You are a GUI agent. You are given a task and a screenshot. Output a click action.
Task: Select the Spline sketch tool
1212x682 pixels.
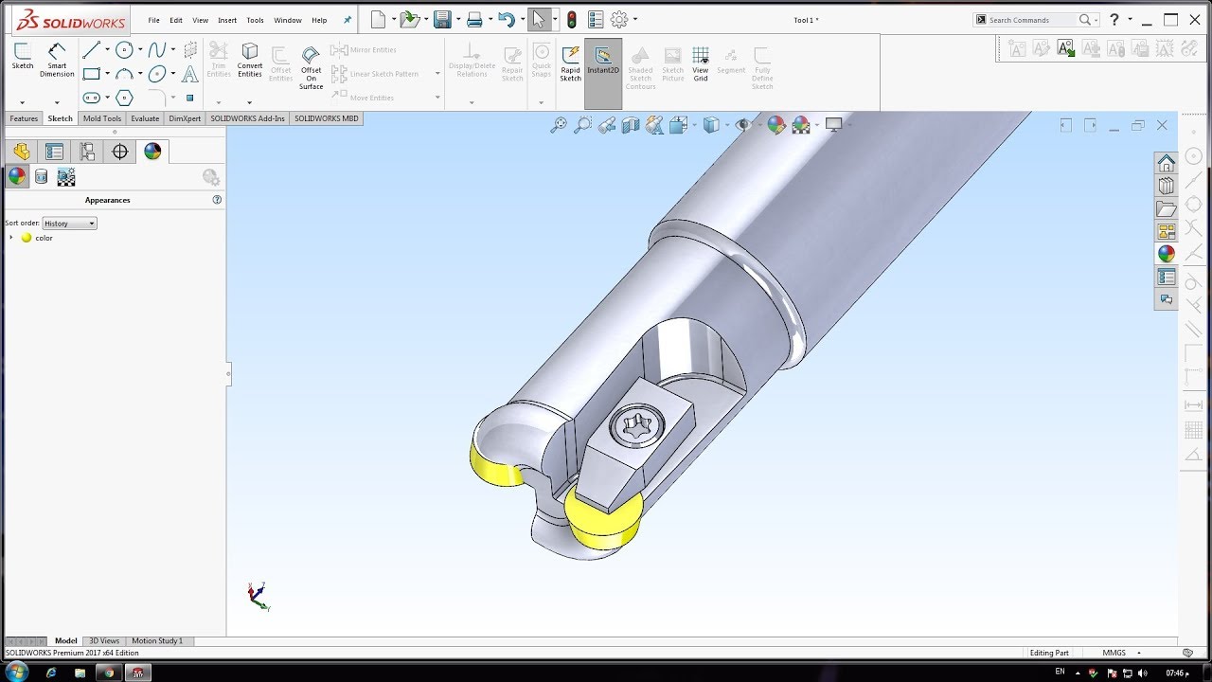click(x=157, y=50)
